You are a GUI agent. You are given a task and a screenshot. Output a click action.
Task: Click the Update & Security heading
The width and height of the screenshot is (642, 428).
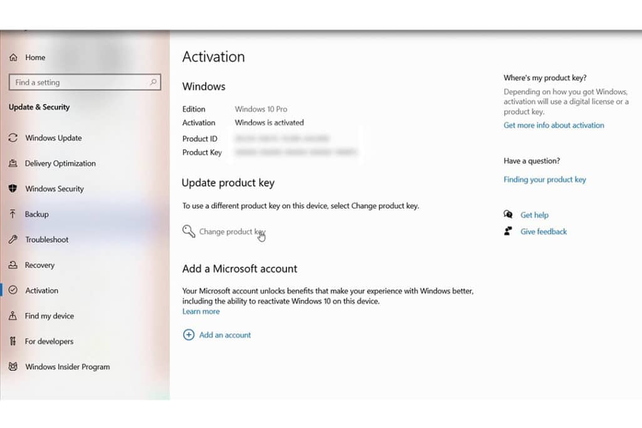[39, 107]
